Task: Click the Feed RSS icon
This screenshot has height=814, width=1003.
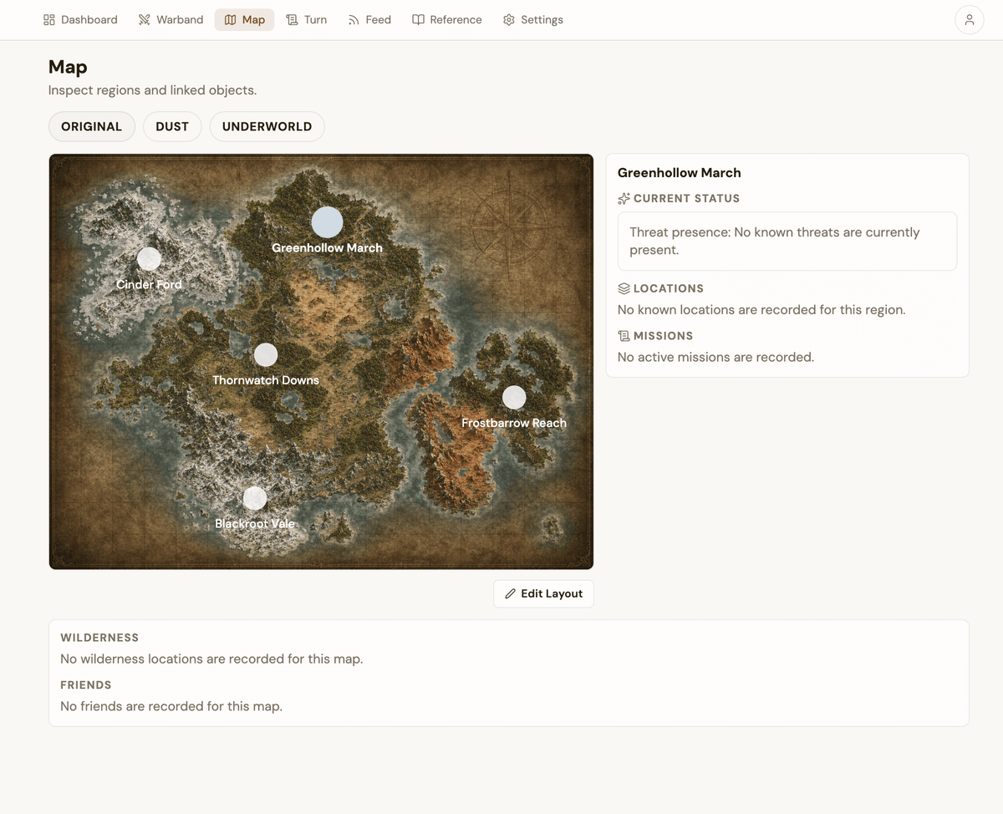Action: (354, 19)
